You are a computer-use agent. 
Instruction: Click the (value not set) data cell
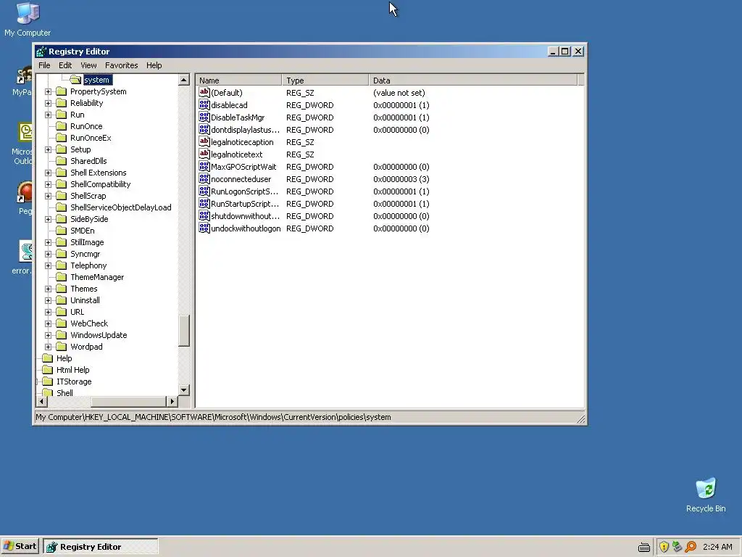[399, 93]
